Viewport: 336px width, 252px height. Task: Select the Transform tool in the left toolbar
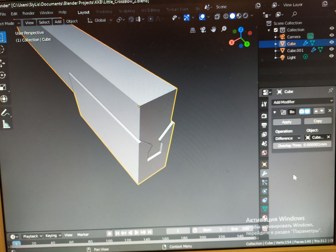(4, 99)
